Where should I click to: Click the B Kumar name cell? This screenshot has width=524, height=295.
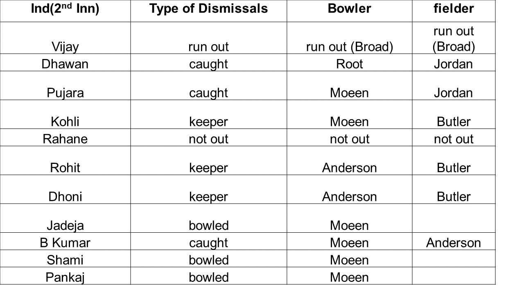pos(65,243)
